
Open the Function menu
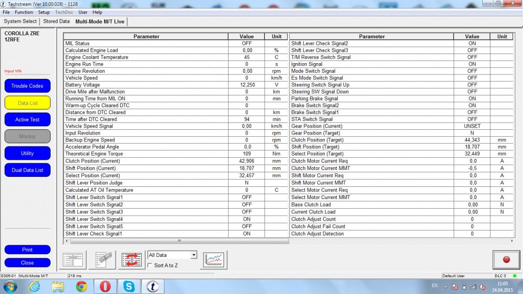tap(24, 12)
